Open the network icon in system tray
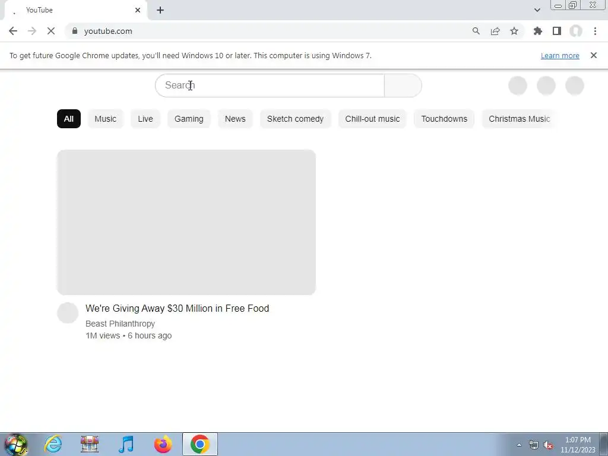 [534, 445]
